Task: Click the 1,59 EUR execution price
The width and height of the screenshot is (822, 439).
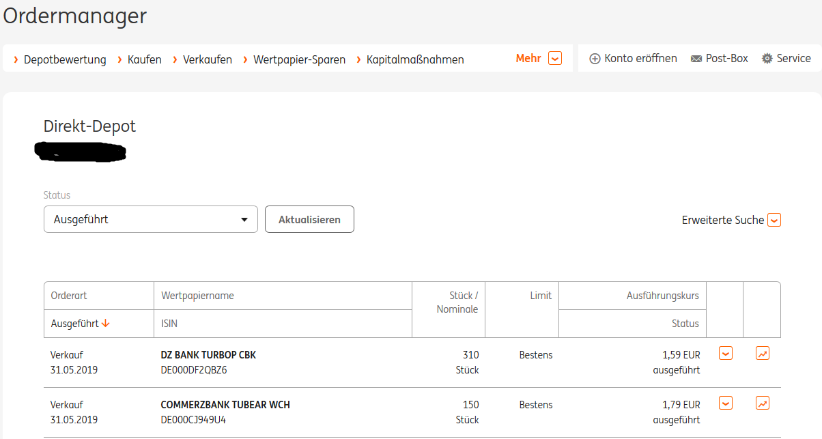Action: 681,355
